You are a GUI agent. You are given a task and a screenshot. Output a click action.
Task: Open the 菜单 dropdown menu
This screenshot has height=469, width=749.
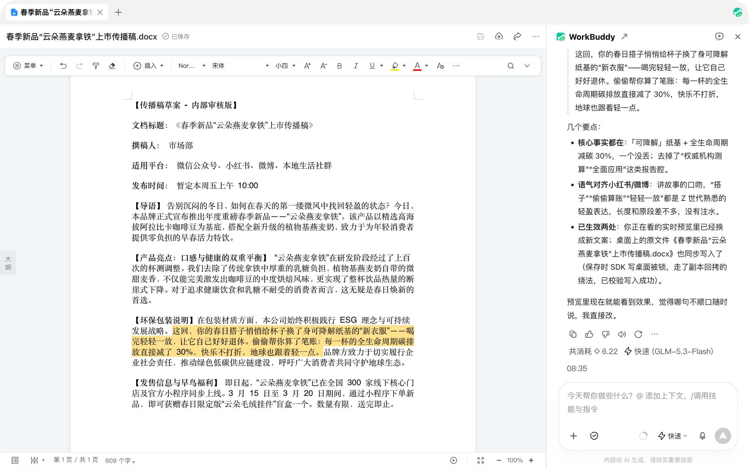[x=28, y=66]
